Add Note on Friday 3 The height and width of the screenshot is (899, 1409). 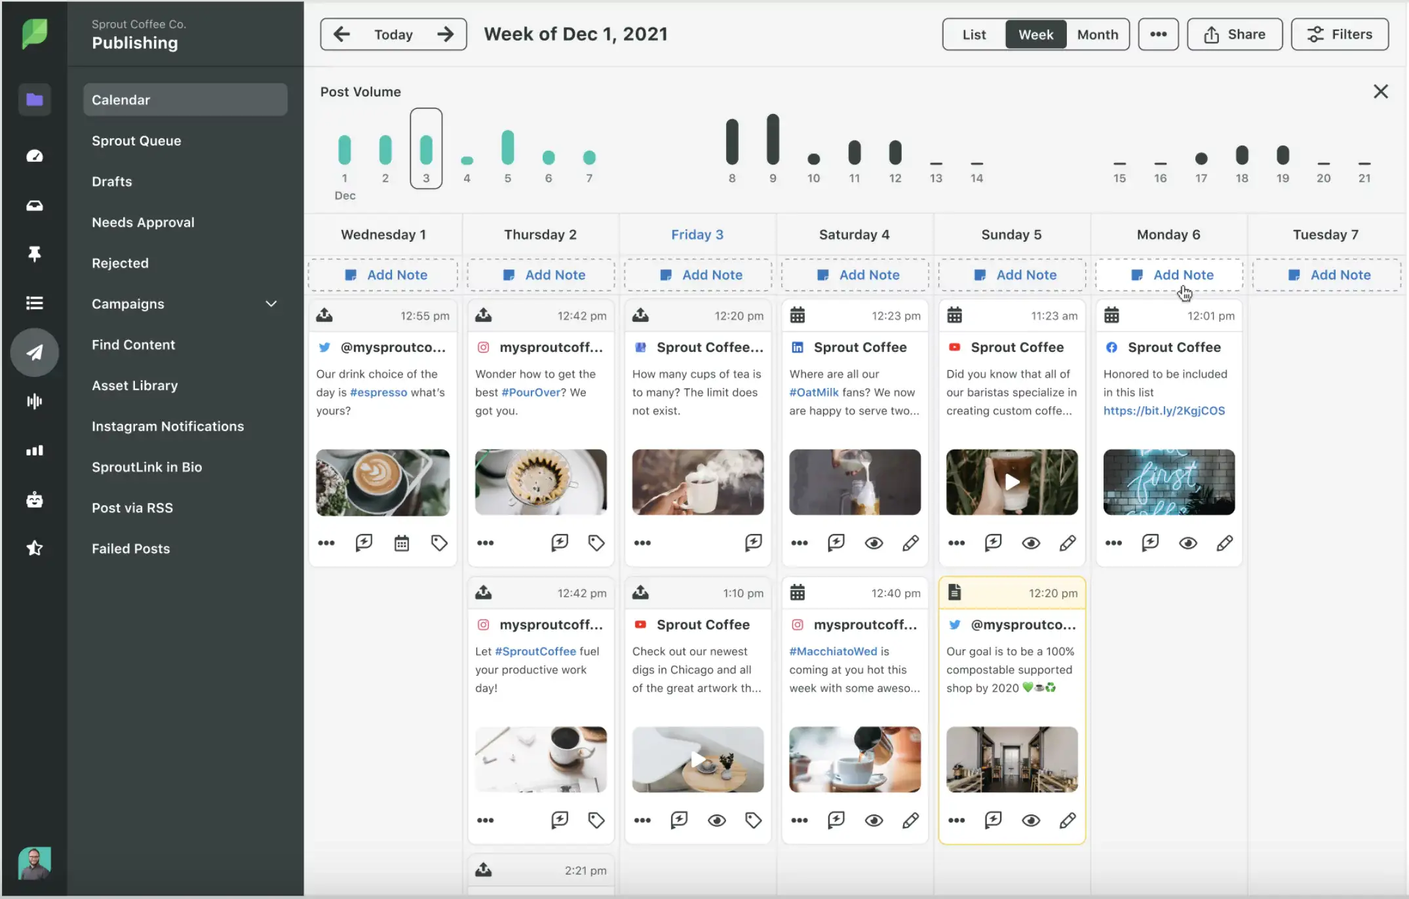click(698, 275)
